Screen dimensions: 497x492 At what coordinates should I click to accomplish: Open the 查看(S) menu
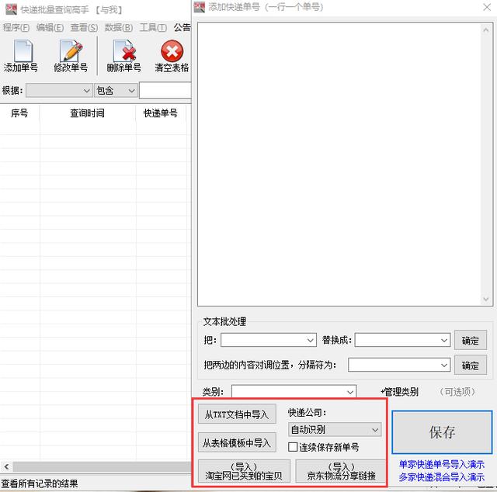tap(84, 28)
